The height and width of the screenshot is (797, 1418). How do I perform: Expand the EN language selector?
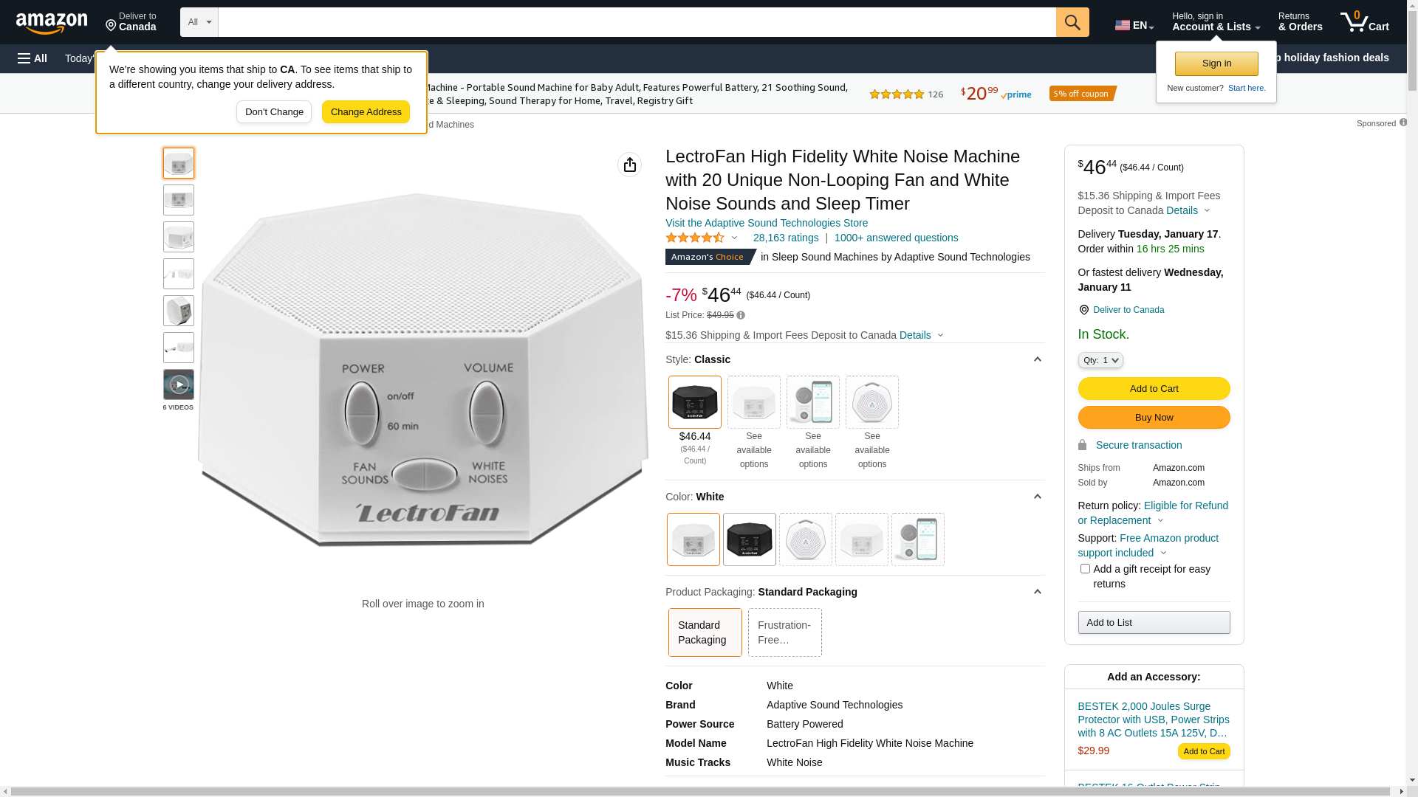tap(1134, 25)
